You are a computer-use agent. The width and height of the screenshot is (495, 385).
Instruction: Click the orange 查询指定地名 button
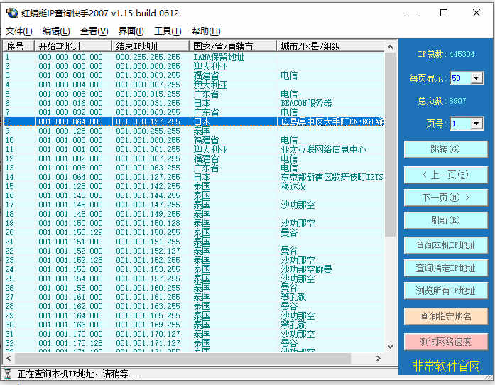445,316
